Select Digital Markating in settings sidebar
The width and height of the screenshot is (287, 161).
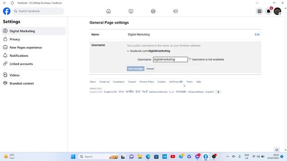click(34, 31)
